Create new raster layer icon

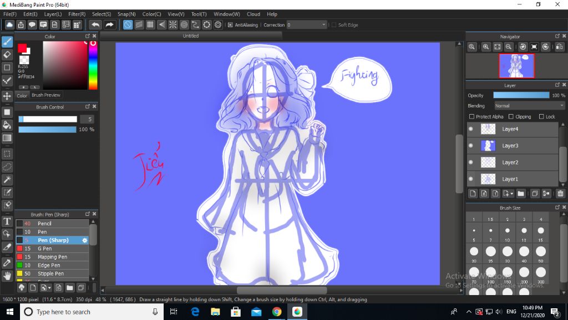(x=473, y=193)
